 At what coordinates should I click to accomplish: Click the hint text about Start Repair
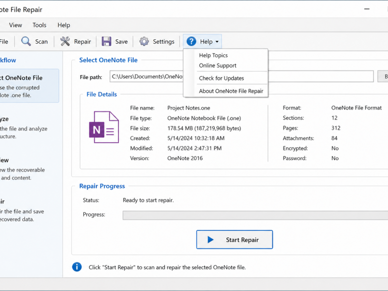(x=167, y=267)
